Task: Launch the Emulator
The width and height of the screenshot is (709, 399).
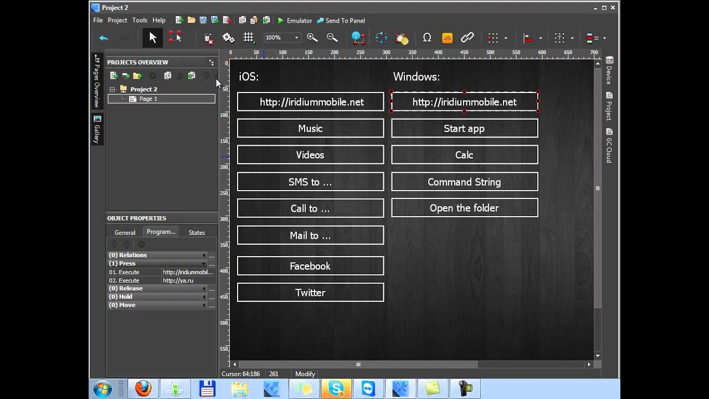Action: 295,21
